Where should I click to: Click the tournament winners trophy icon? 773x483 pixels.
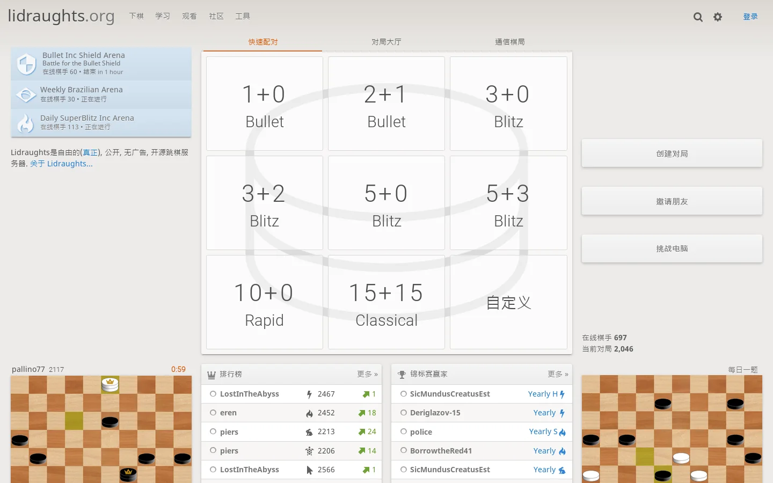click(402, 375)
